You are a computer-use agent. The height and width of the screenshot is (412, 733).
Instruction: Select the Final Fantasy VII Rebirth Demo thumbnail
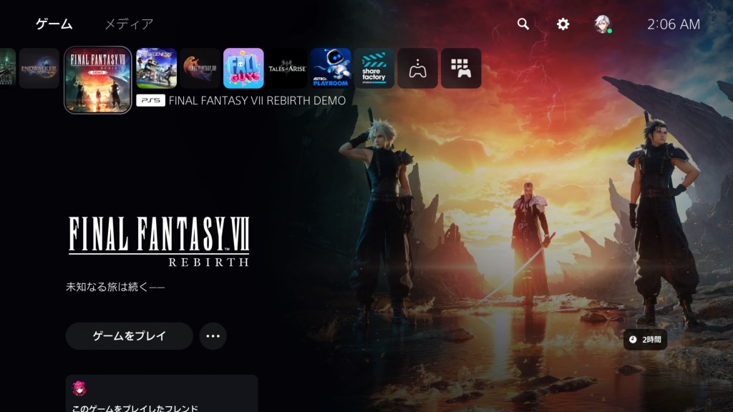click(x=98, y=80)
